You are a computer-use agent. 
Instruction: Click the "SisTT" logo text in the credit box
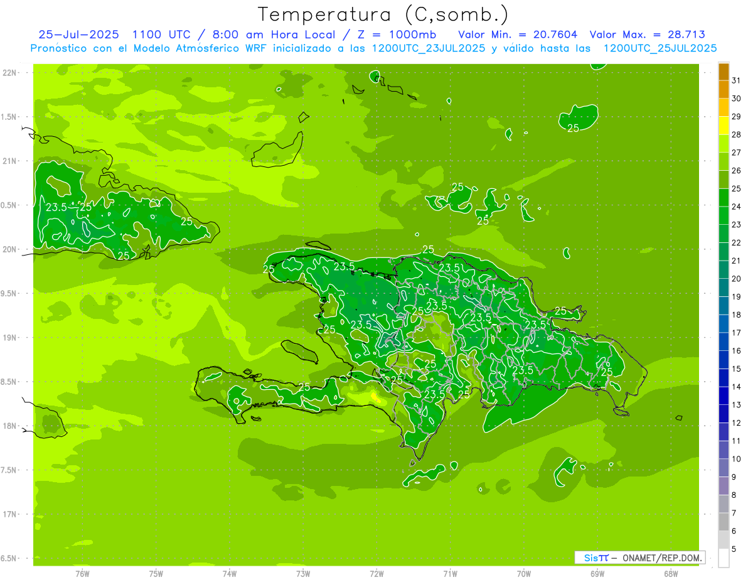coord(596,558)
